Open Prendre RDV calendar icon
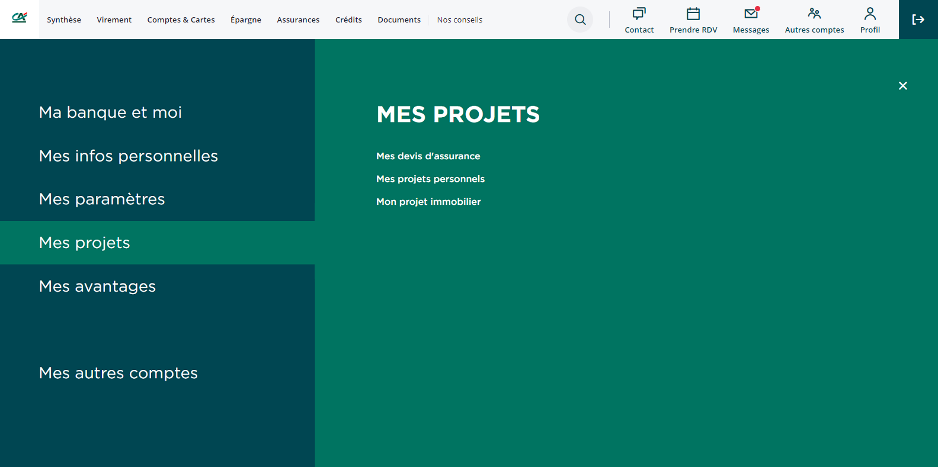938x467 pixels. click(693, 14)
